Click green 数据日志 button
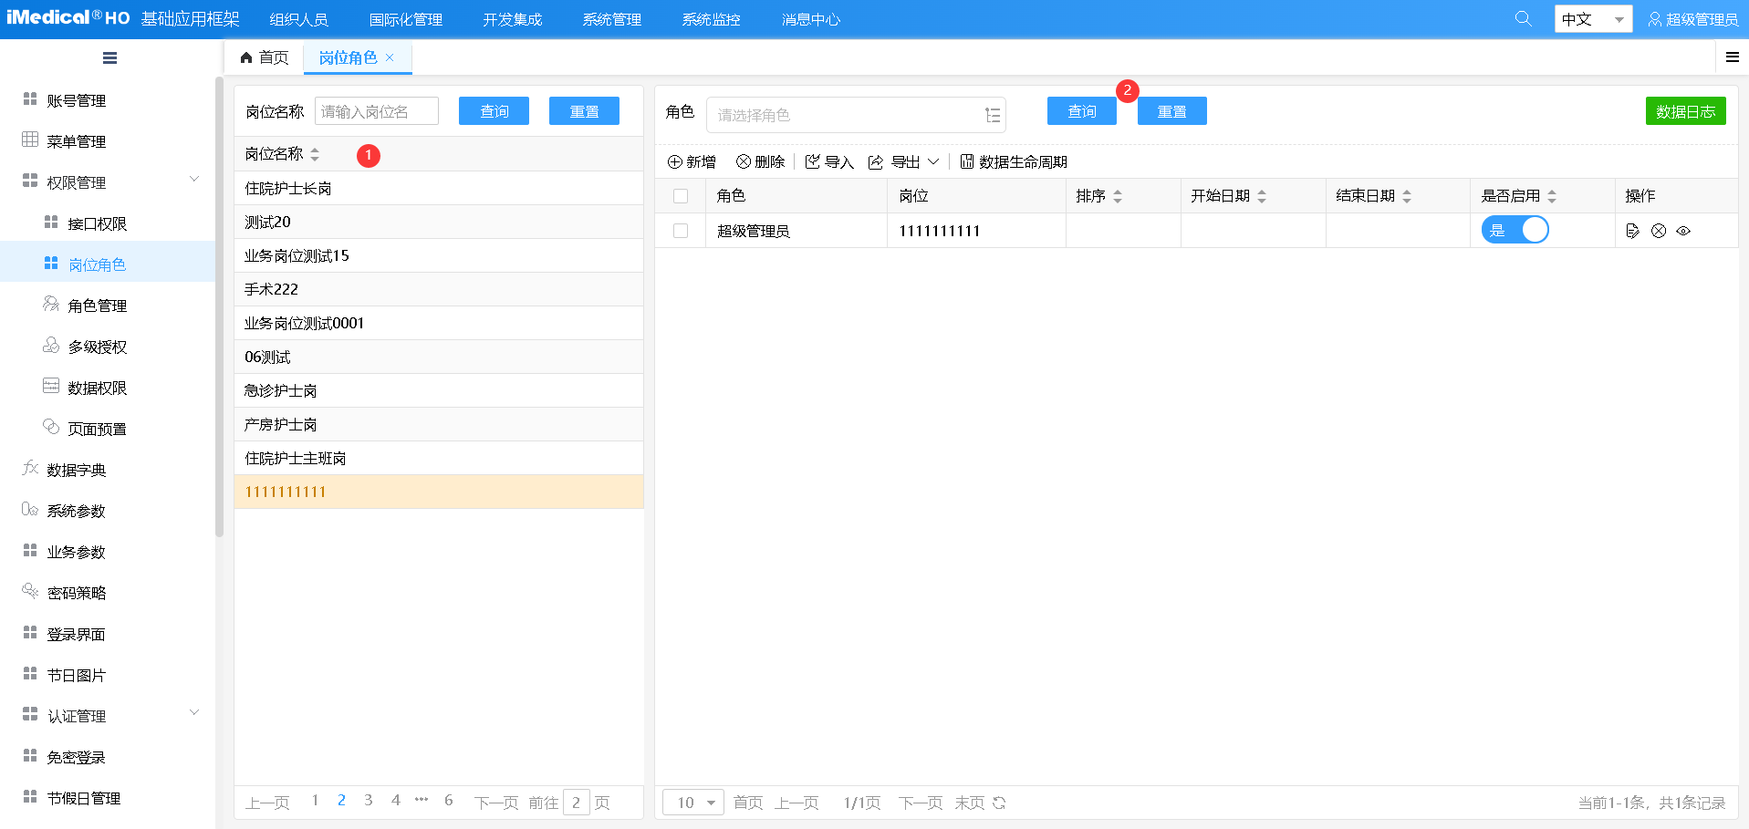1749x829 pixels. [1685, 111]
